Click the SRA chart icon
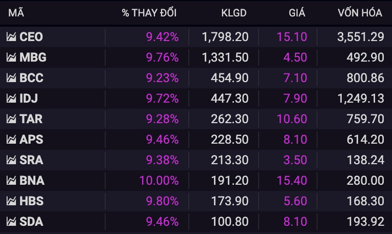The height and width of the screenshot is (234, 392). pyautogui.click(x=11, y=160)
